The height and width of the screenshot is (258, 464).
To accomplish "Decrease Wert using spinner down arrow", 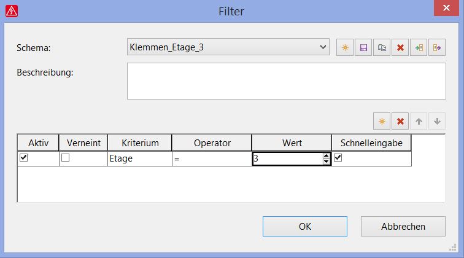I will pos(326,162).
